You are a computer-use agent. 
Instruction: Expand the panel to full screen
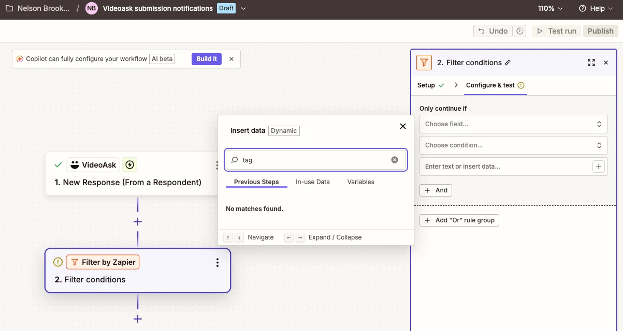591,63
